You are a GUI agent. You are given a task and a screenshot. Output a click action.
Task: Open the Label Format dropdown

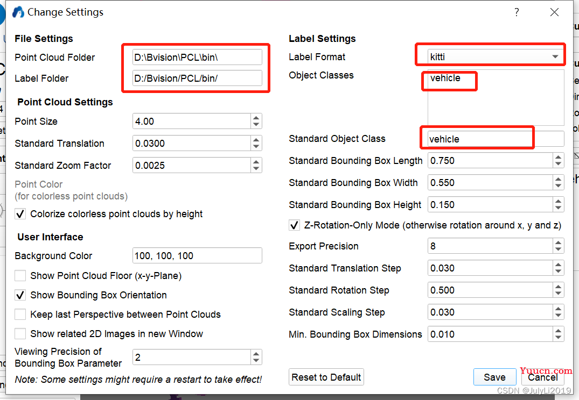tap(496, 57)
